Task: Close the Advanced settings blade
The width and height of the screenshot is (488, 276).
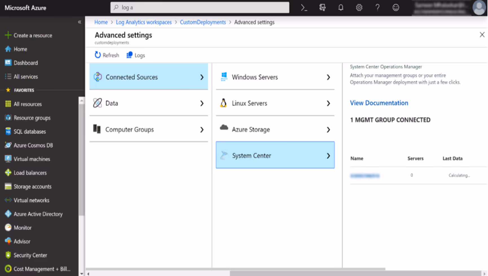Action: (x=482, y=35)
